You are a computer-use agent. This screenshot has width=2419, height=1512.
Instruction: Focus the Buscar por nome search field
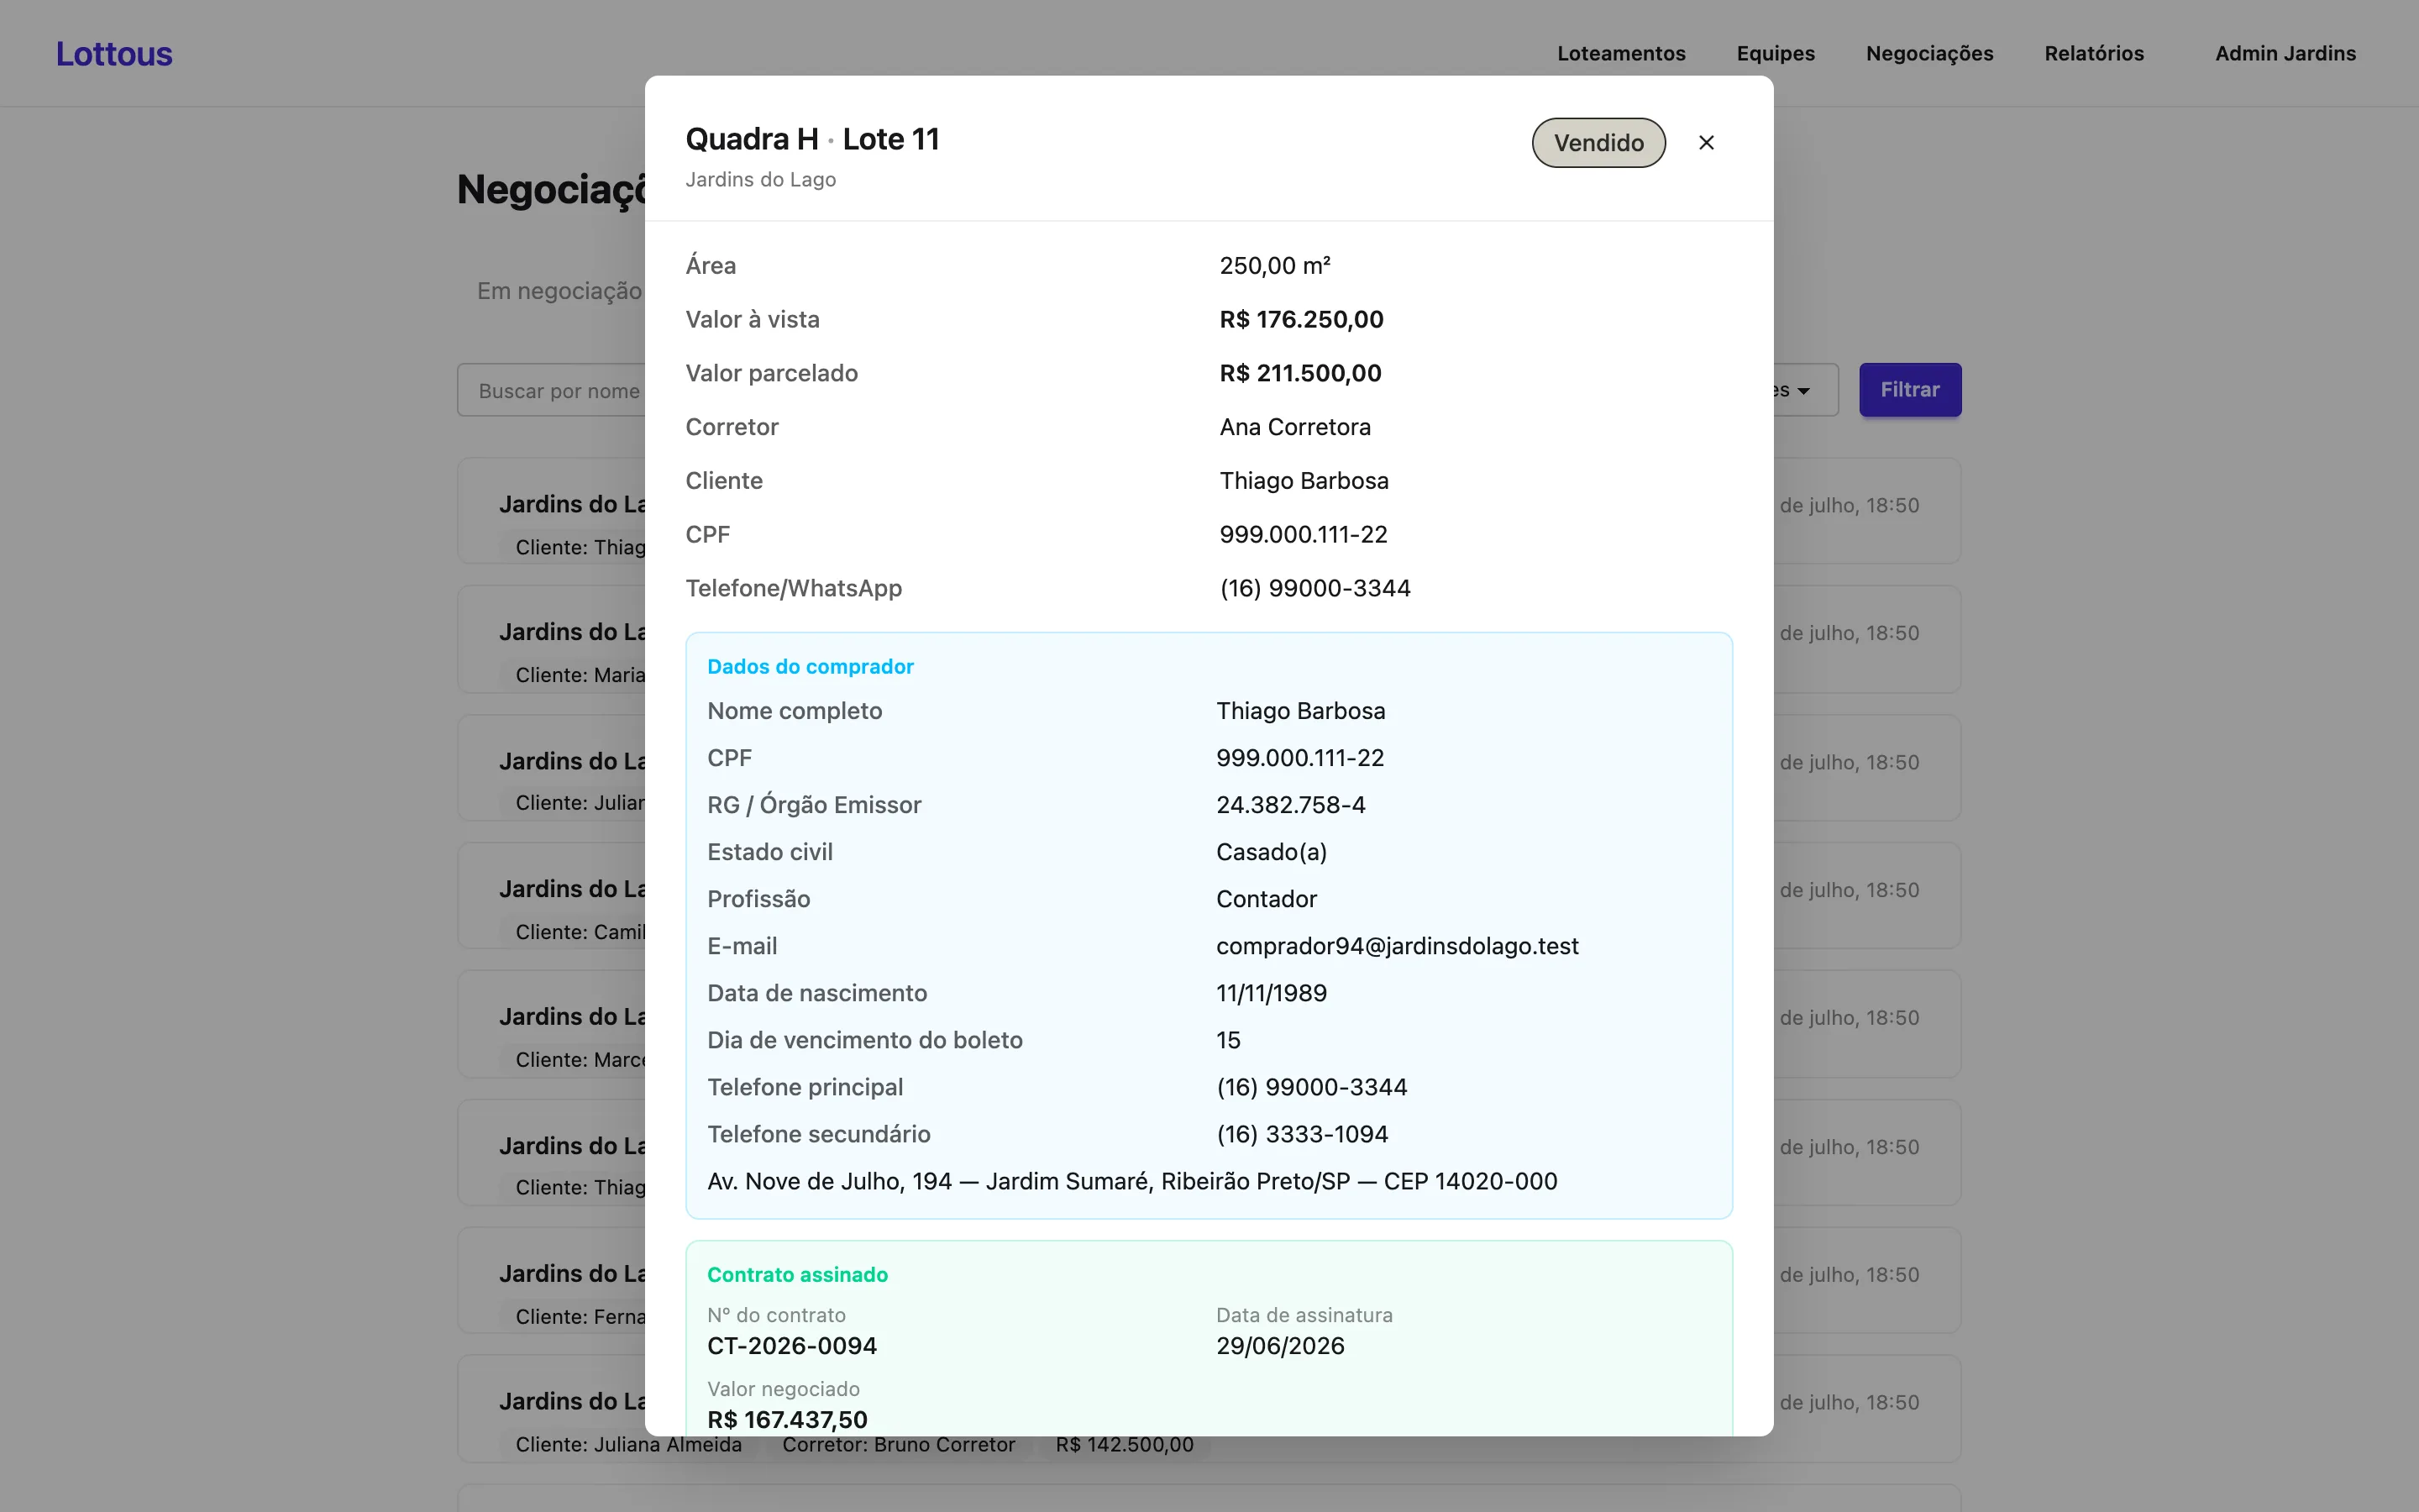pyautogui.click(x=552, y=390)
